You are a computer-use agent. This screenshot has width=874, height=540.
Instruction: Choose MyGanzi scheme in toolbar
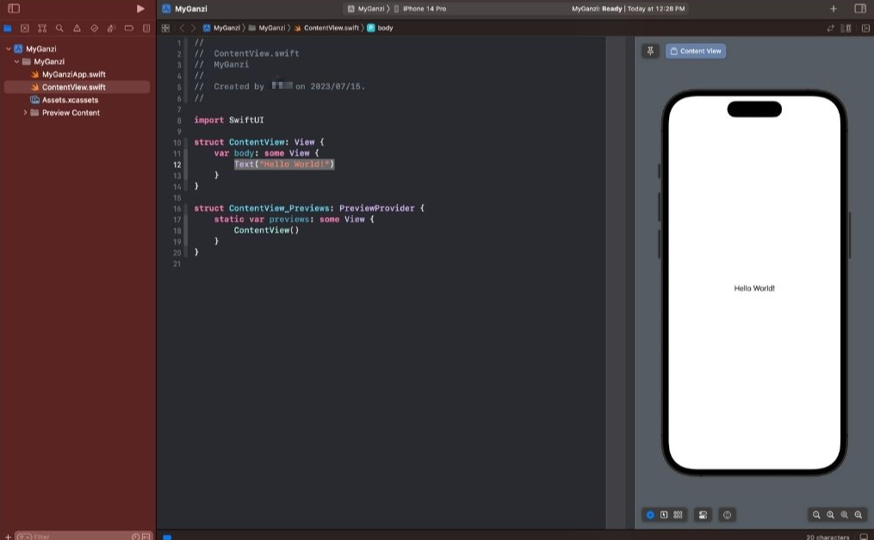click(x=366, y=9)
